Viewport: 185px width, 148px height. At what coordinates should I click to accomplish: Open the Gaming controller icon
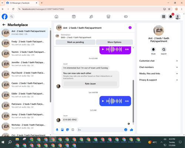tap(126, 17)
